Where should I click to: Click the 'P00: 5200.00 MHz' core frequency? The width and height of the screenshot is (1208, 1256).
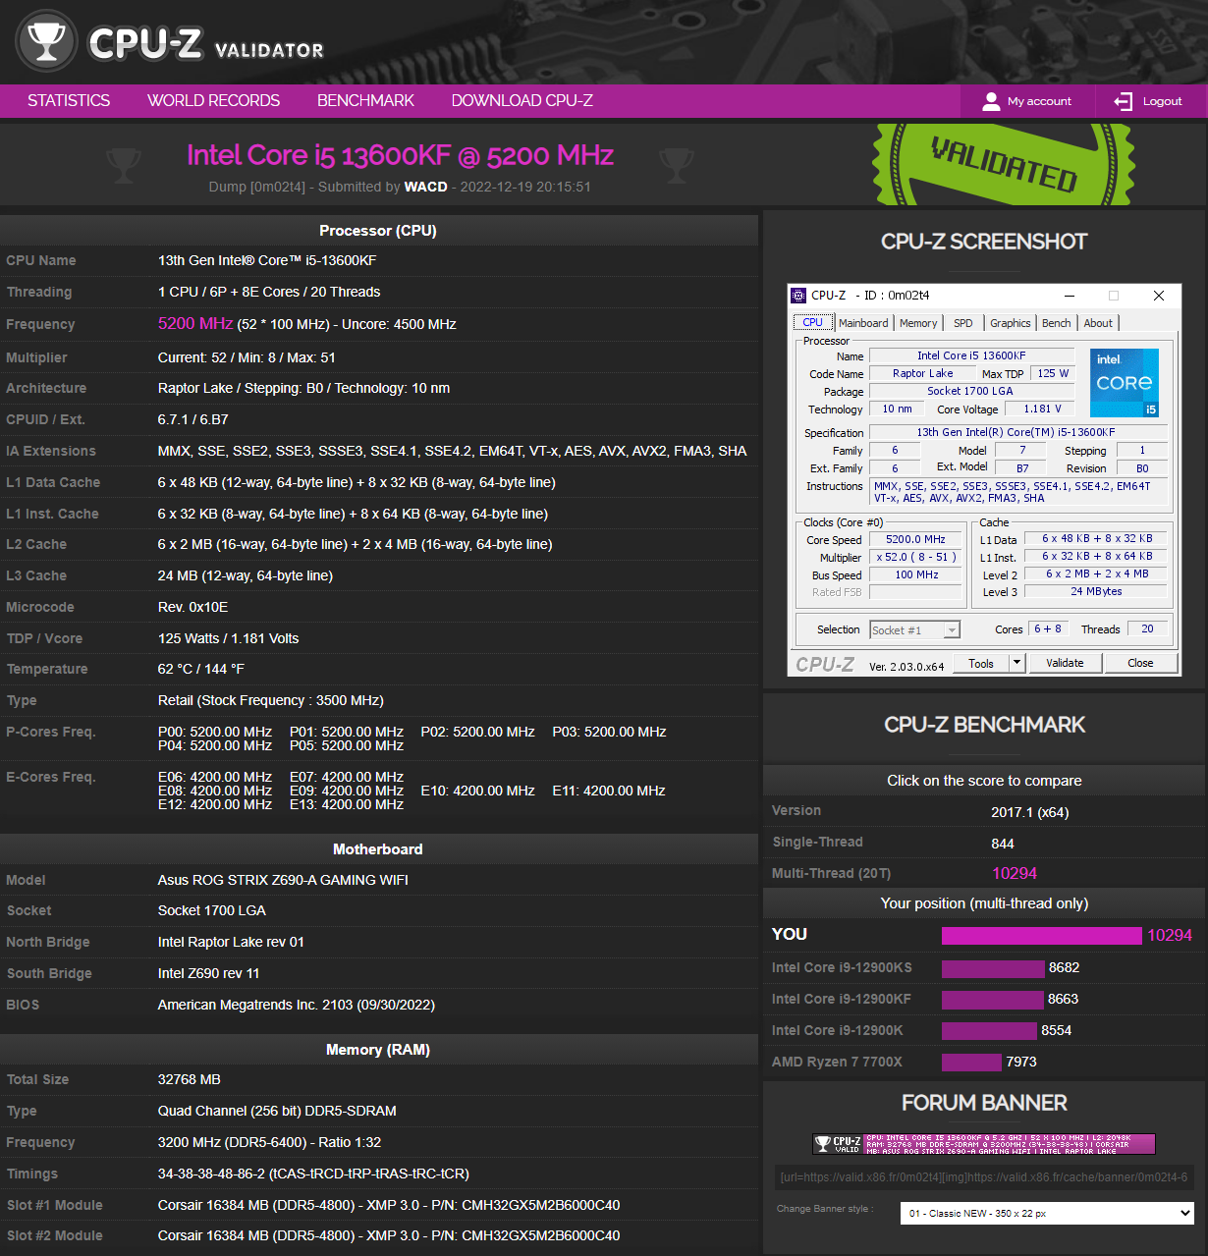pyautogui.click(x=215, y=732)
